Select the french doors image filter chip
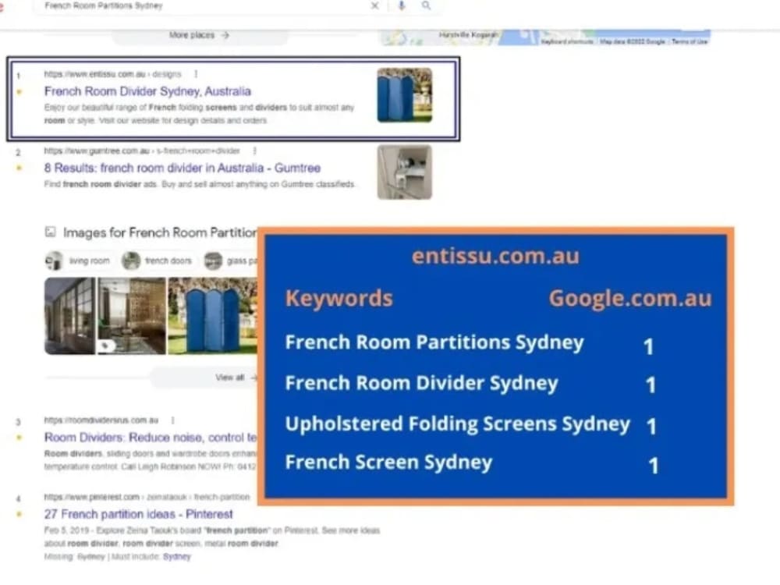The height and width of the screenshot is (585, 780). tap(158, 261)
